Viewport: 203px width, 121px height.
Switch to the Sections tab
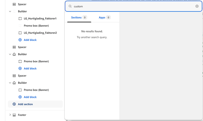click(76, 18)
